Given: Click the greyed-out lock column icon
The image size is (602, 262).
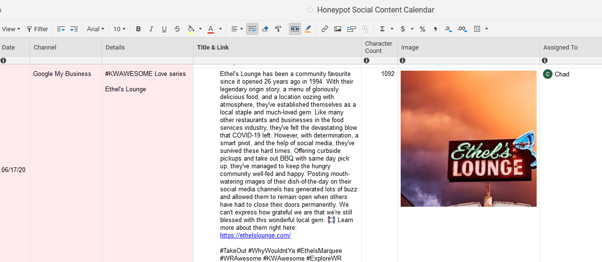Looking at the screenshot, I should [x=365, y=29].
